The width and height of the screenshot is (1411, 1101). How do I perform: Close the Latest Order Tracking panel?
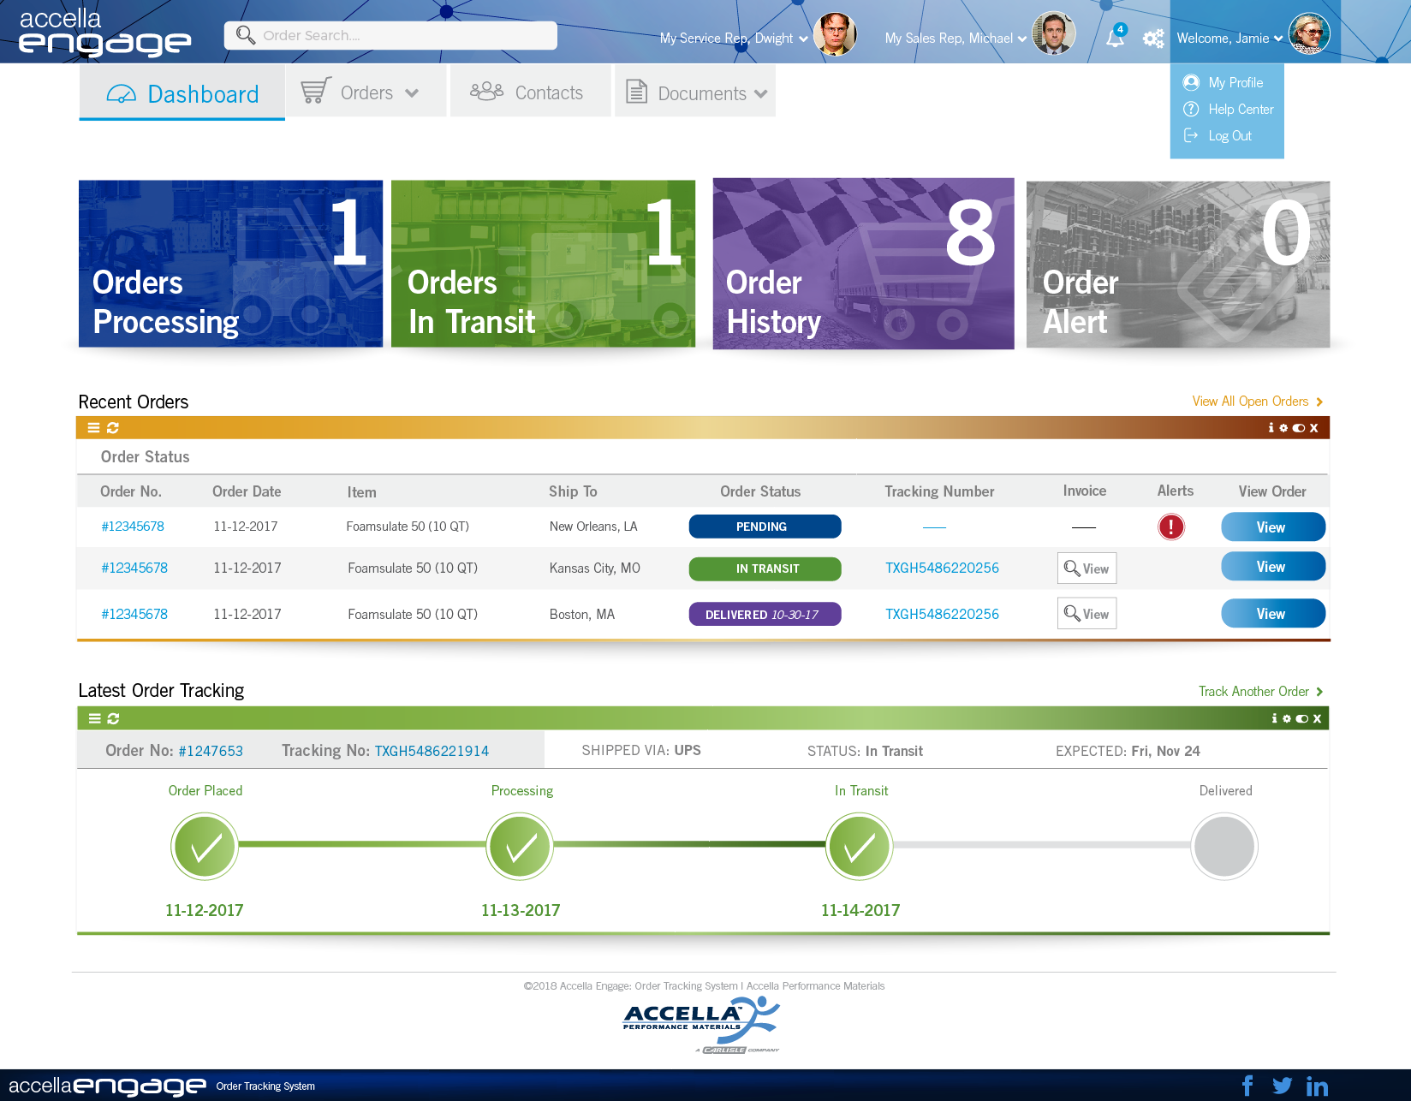1318,718
